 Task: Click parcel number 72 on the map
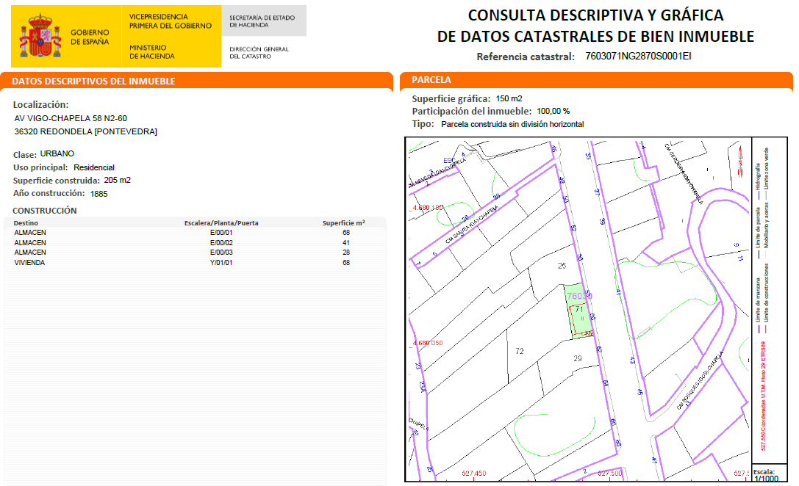[x=520, y=352]
